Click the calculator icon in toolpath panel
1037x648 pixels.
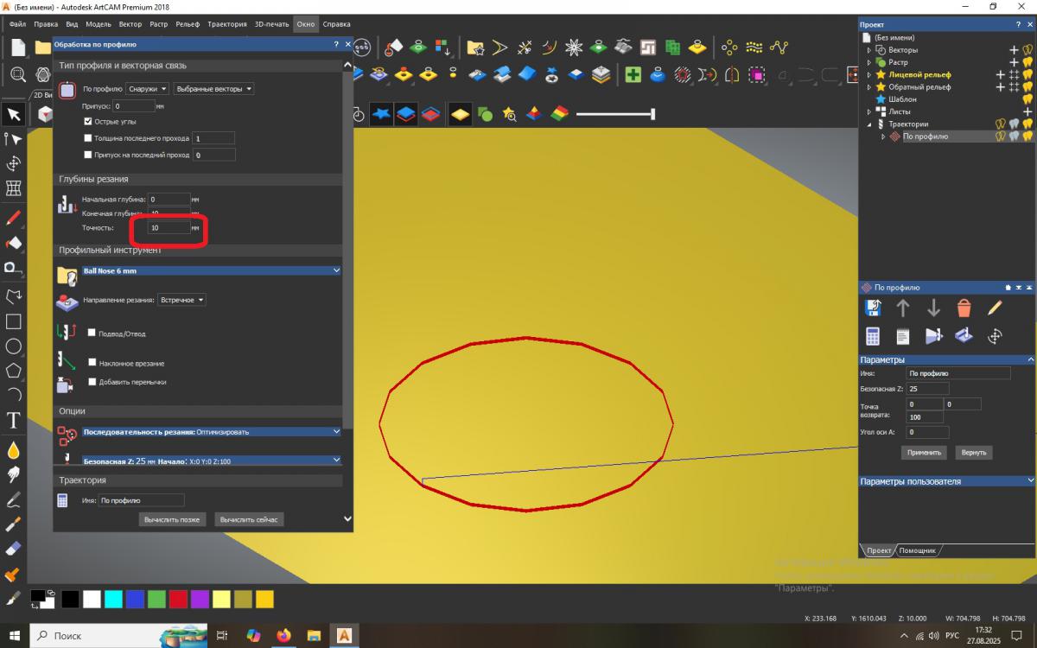(873, 336)
